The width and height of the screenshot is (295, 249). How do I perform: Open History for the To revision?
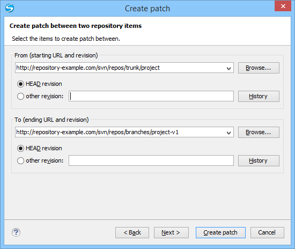click(259, 161)
